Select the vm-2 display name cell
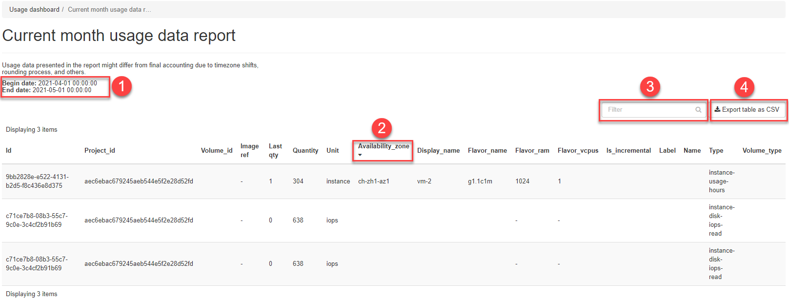This screenshot has height=301, width=789. click(424, 181)
